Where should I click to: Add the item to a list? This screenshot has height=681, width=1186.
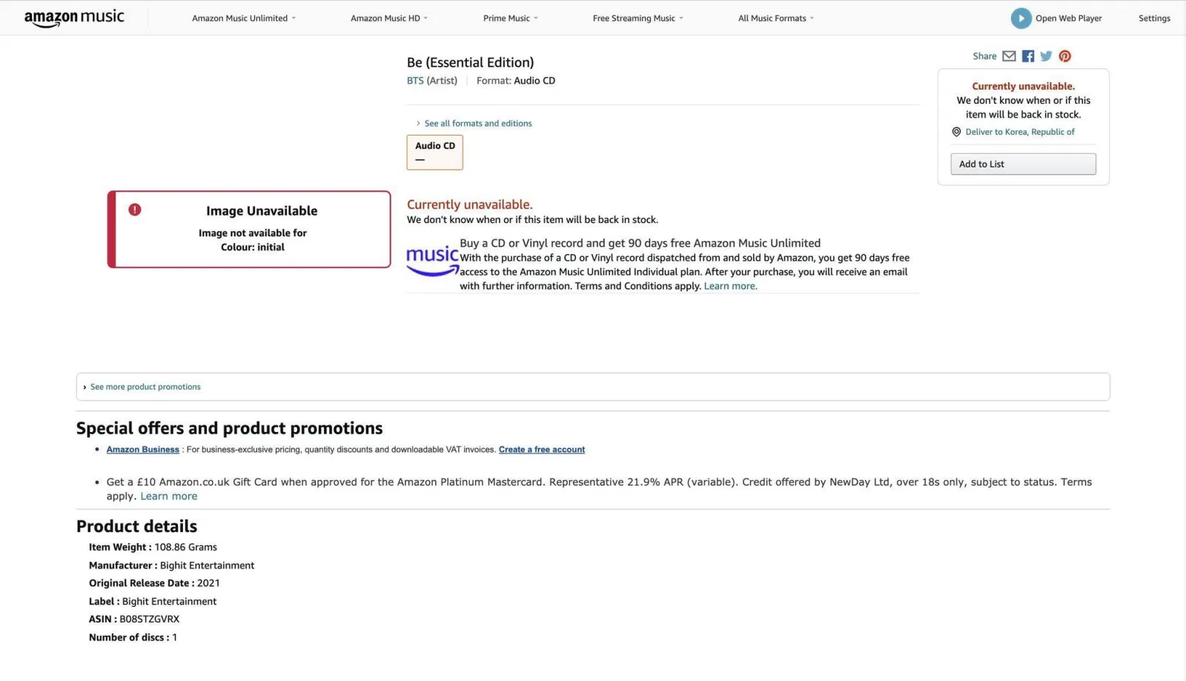(1023, 164)
